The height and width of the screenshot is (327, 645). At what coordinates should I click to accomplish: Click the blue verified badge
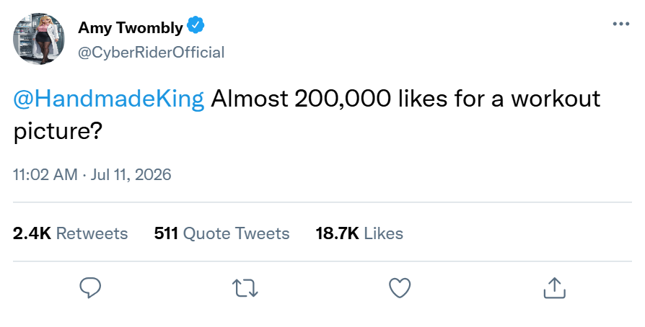click(x=196, y=25)
